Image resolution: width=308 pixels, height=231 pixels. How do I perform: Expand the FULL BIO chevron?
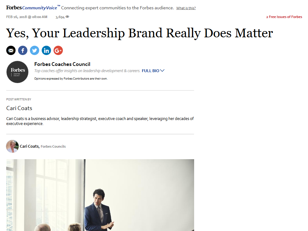tap(162, 71)
